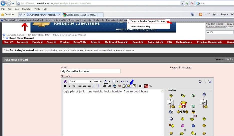Select Temporarily Allow Scripted Windows
The image size is (234, 136).
[x=148, y=21]
